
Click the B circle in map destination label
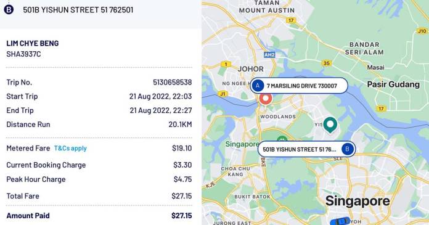(x=347, y=149)
